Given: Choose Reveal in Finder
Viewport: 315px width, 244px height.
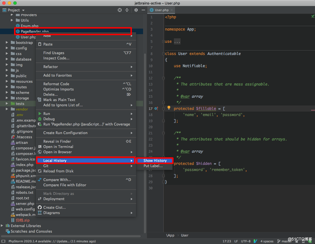Looking at the screenshot, I should 86,141.
